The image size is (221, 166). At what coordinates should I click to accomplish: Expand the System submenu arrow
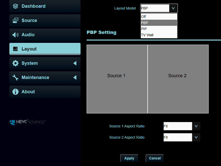point(75,63)
